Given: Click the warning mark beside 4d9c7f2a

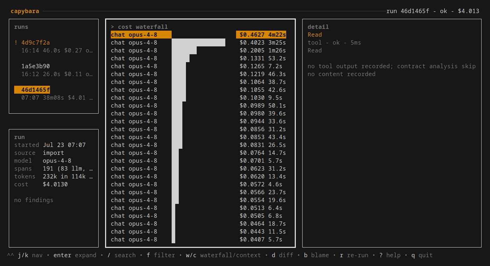Looking at the screenshot, I should pos(16,43).
